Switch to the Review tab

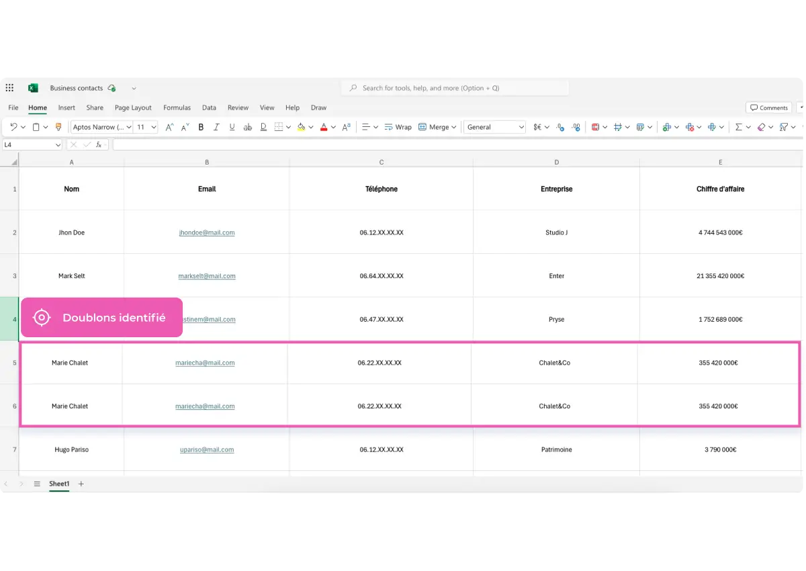coord(238,107)
